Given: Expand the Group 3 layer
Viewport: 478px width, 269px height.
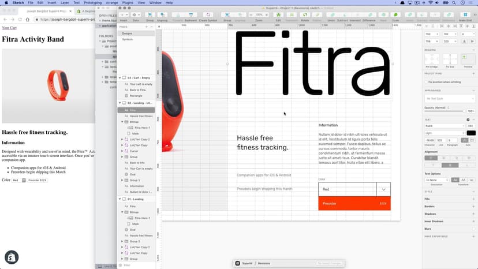Looking at the screenshot, I should tap(122, 180).
